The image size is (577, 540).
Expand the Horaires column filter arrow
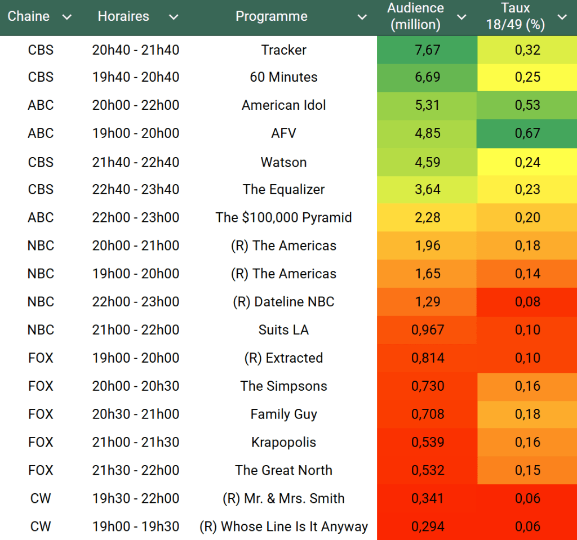point(174,17)
